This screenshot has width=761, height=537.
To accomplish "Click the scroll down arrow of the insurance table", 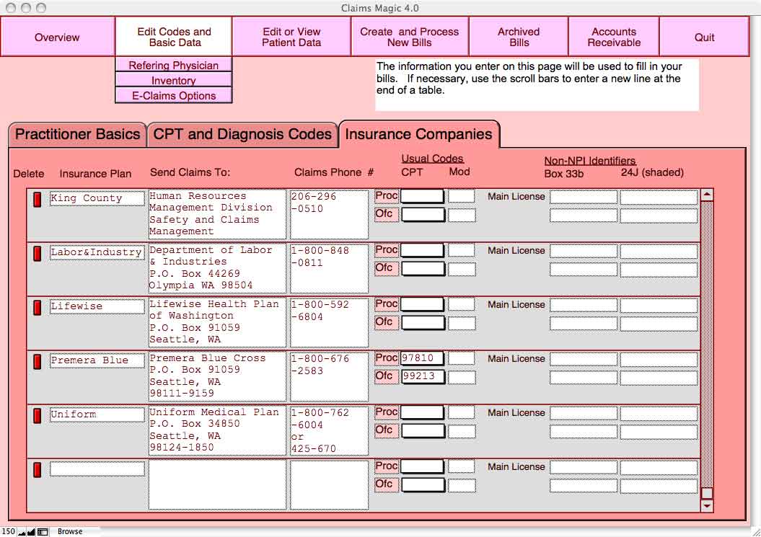I will tap(707, 505).
